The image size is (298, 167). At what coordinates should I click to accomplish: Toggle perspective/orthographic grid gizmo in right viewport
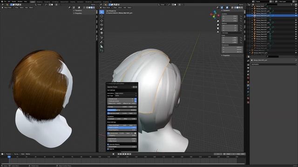pyautogui.click(x=218, y=32)
